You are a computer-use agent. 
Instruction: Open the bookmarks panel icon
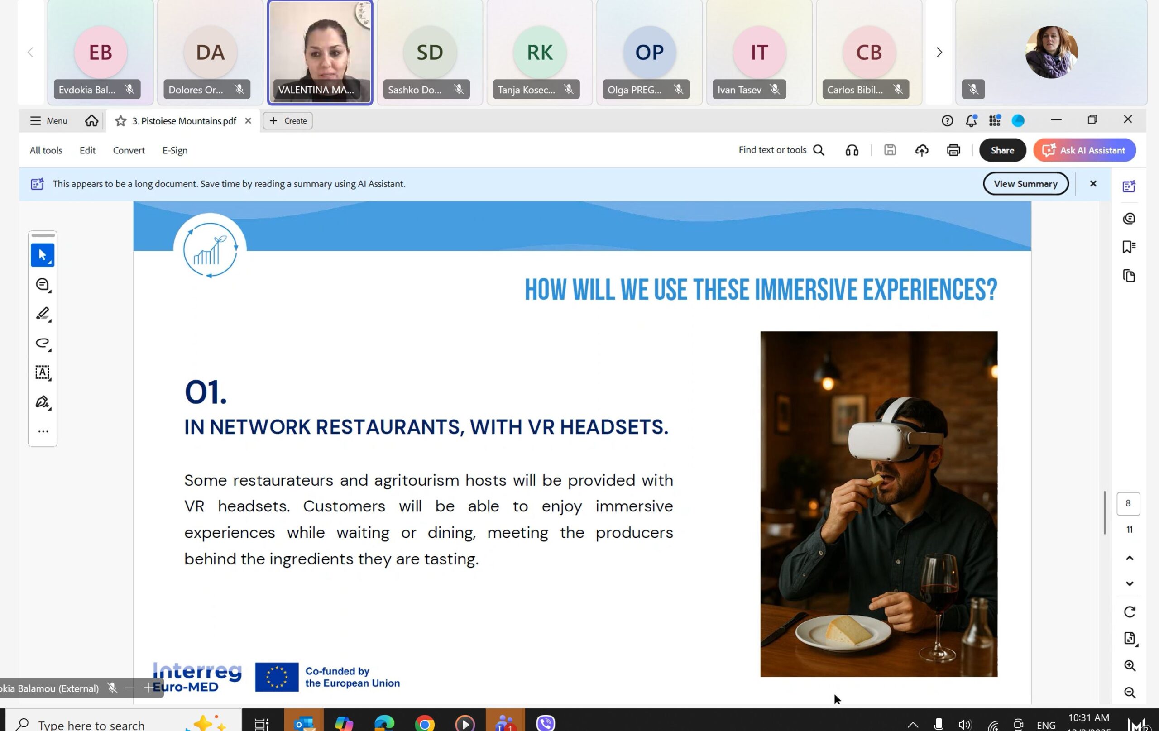pos(1129,247)
